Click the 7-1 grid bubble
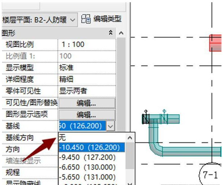The height and width of the screenshot is (185, 223). click(211, 175)
